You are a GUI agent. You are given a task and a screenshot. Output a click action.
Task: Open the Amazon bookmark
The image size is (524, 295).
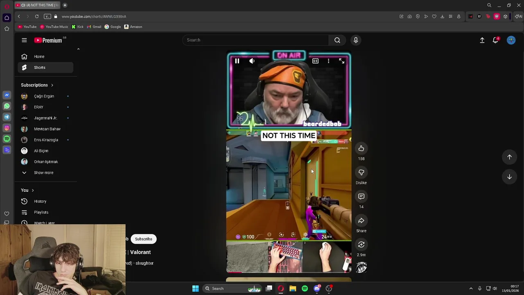[x=133, y=27]
